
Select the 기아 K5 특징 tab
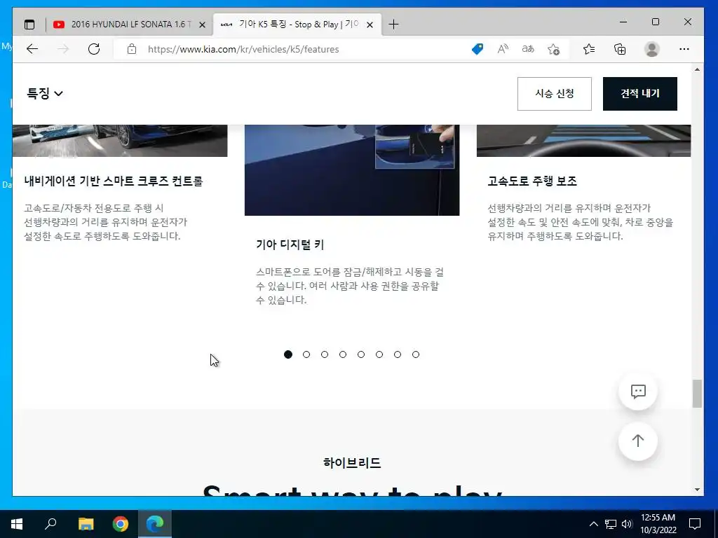click(x=297, y=25)
